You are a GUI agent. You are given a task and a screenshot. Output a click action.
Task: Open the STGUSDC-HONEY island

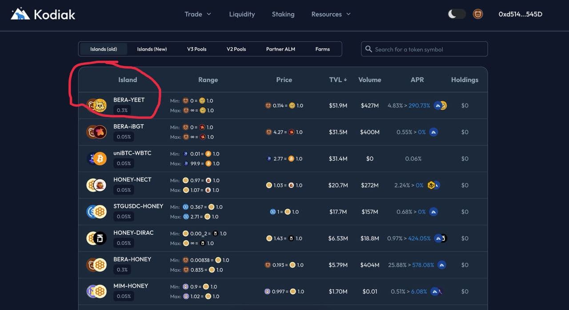(x=283, y=212)
